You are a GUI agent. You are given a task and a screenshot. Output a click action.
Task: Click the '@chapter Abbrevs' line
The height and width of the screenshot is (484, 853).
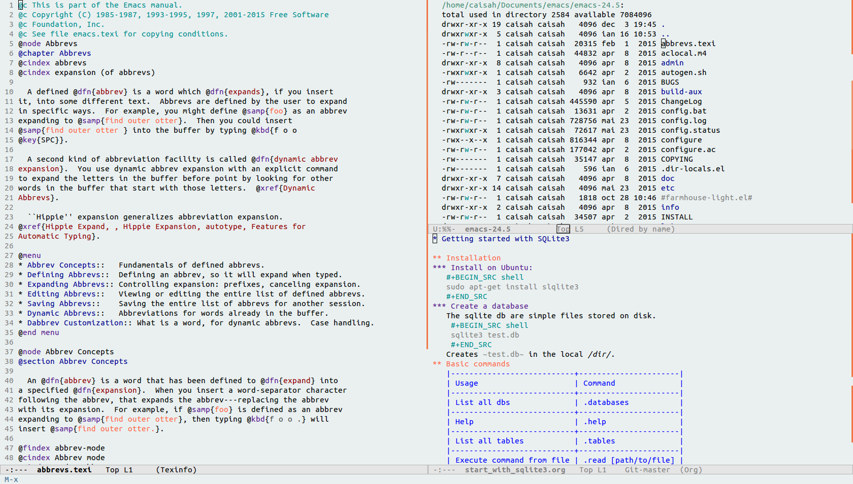(55, 53)
